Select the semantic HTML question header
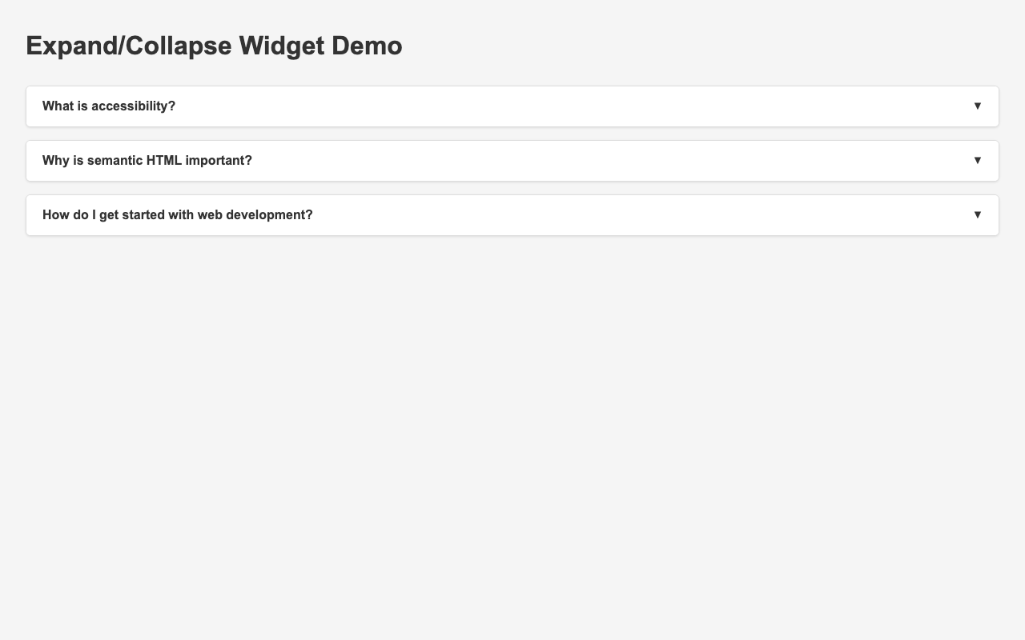The width and height of the screenshot is (1025, 640). point(147,160)
